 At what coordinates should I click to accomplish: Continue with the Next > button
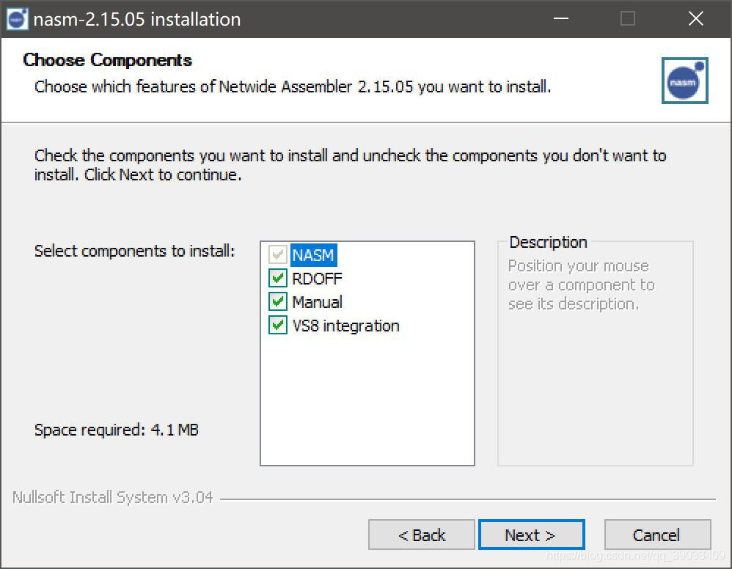(531, 535)
